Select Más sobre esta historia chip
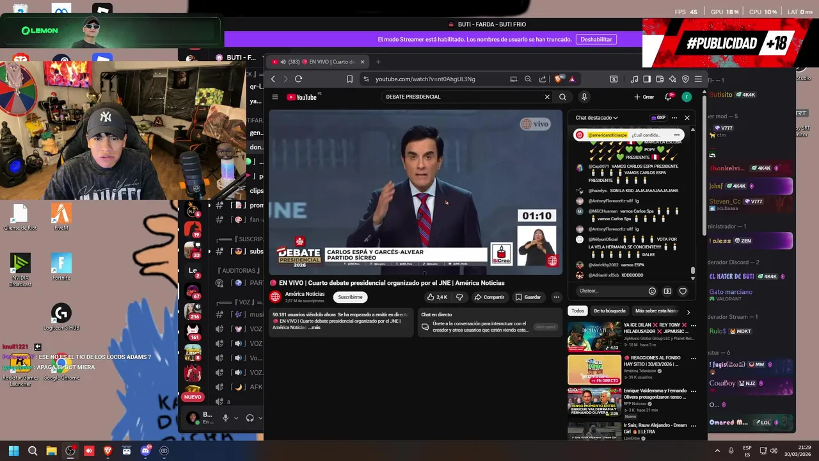Image resolution: width=819 pixels, height=461 pixels. (x=656, y=311)
